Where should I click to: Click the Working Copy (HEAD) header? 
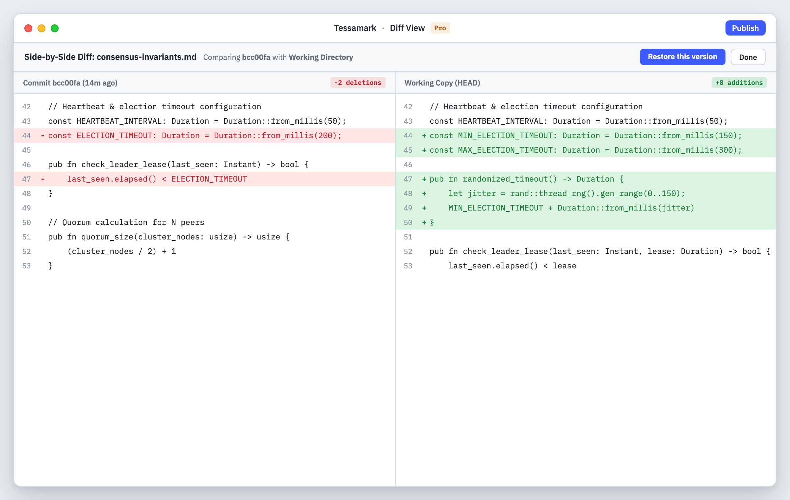pos(442,83)
